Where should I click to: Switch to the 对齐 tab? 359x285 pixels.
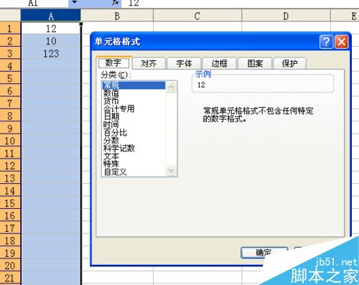(149, 63)
